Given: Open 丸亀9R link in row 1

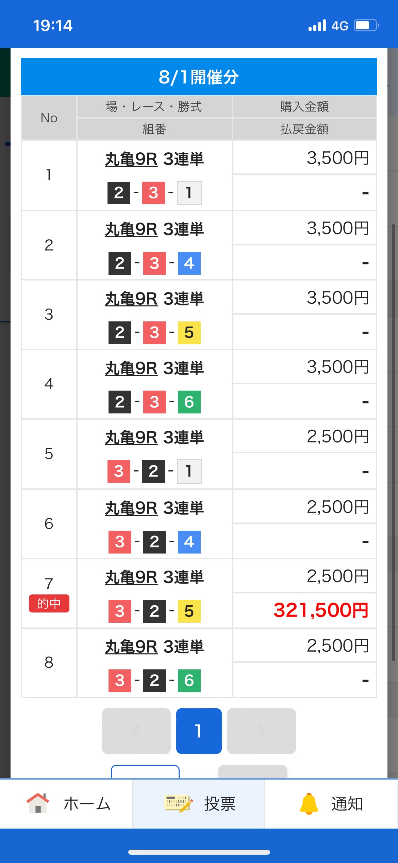Looking at the screenshot, I should click(131, 159).
